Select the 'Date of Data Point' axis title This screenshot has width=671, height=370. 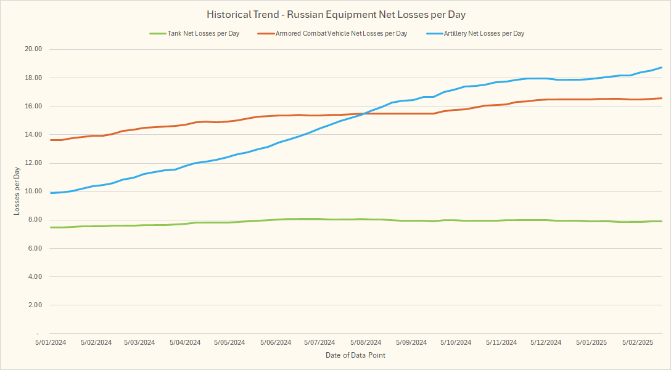point(355,355)
